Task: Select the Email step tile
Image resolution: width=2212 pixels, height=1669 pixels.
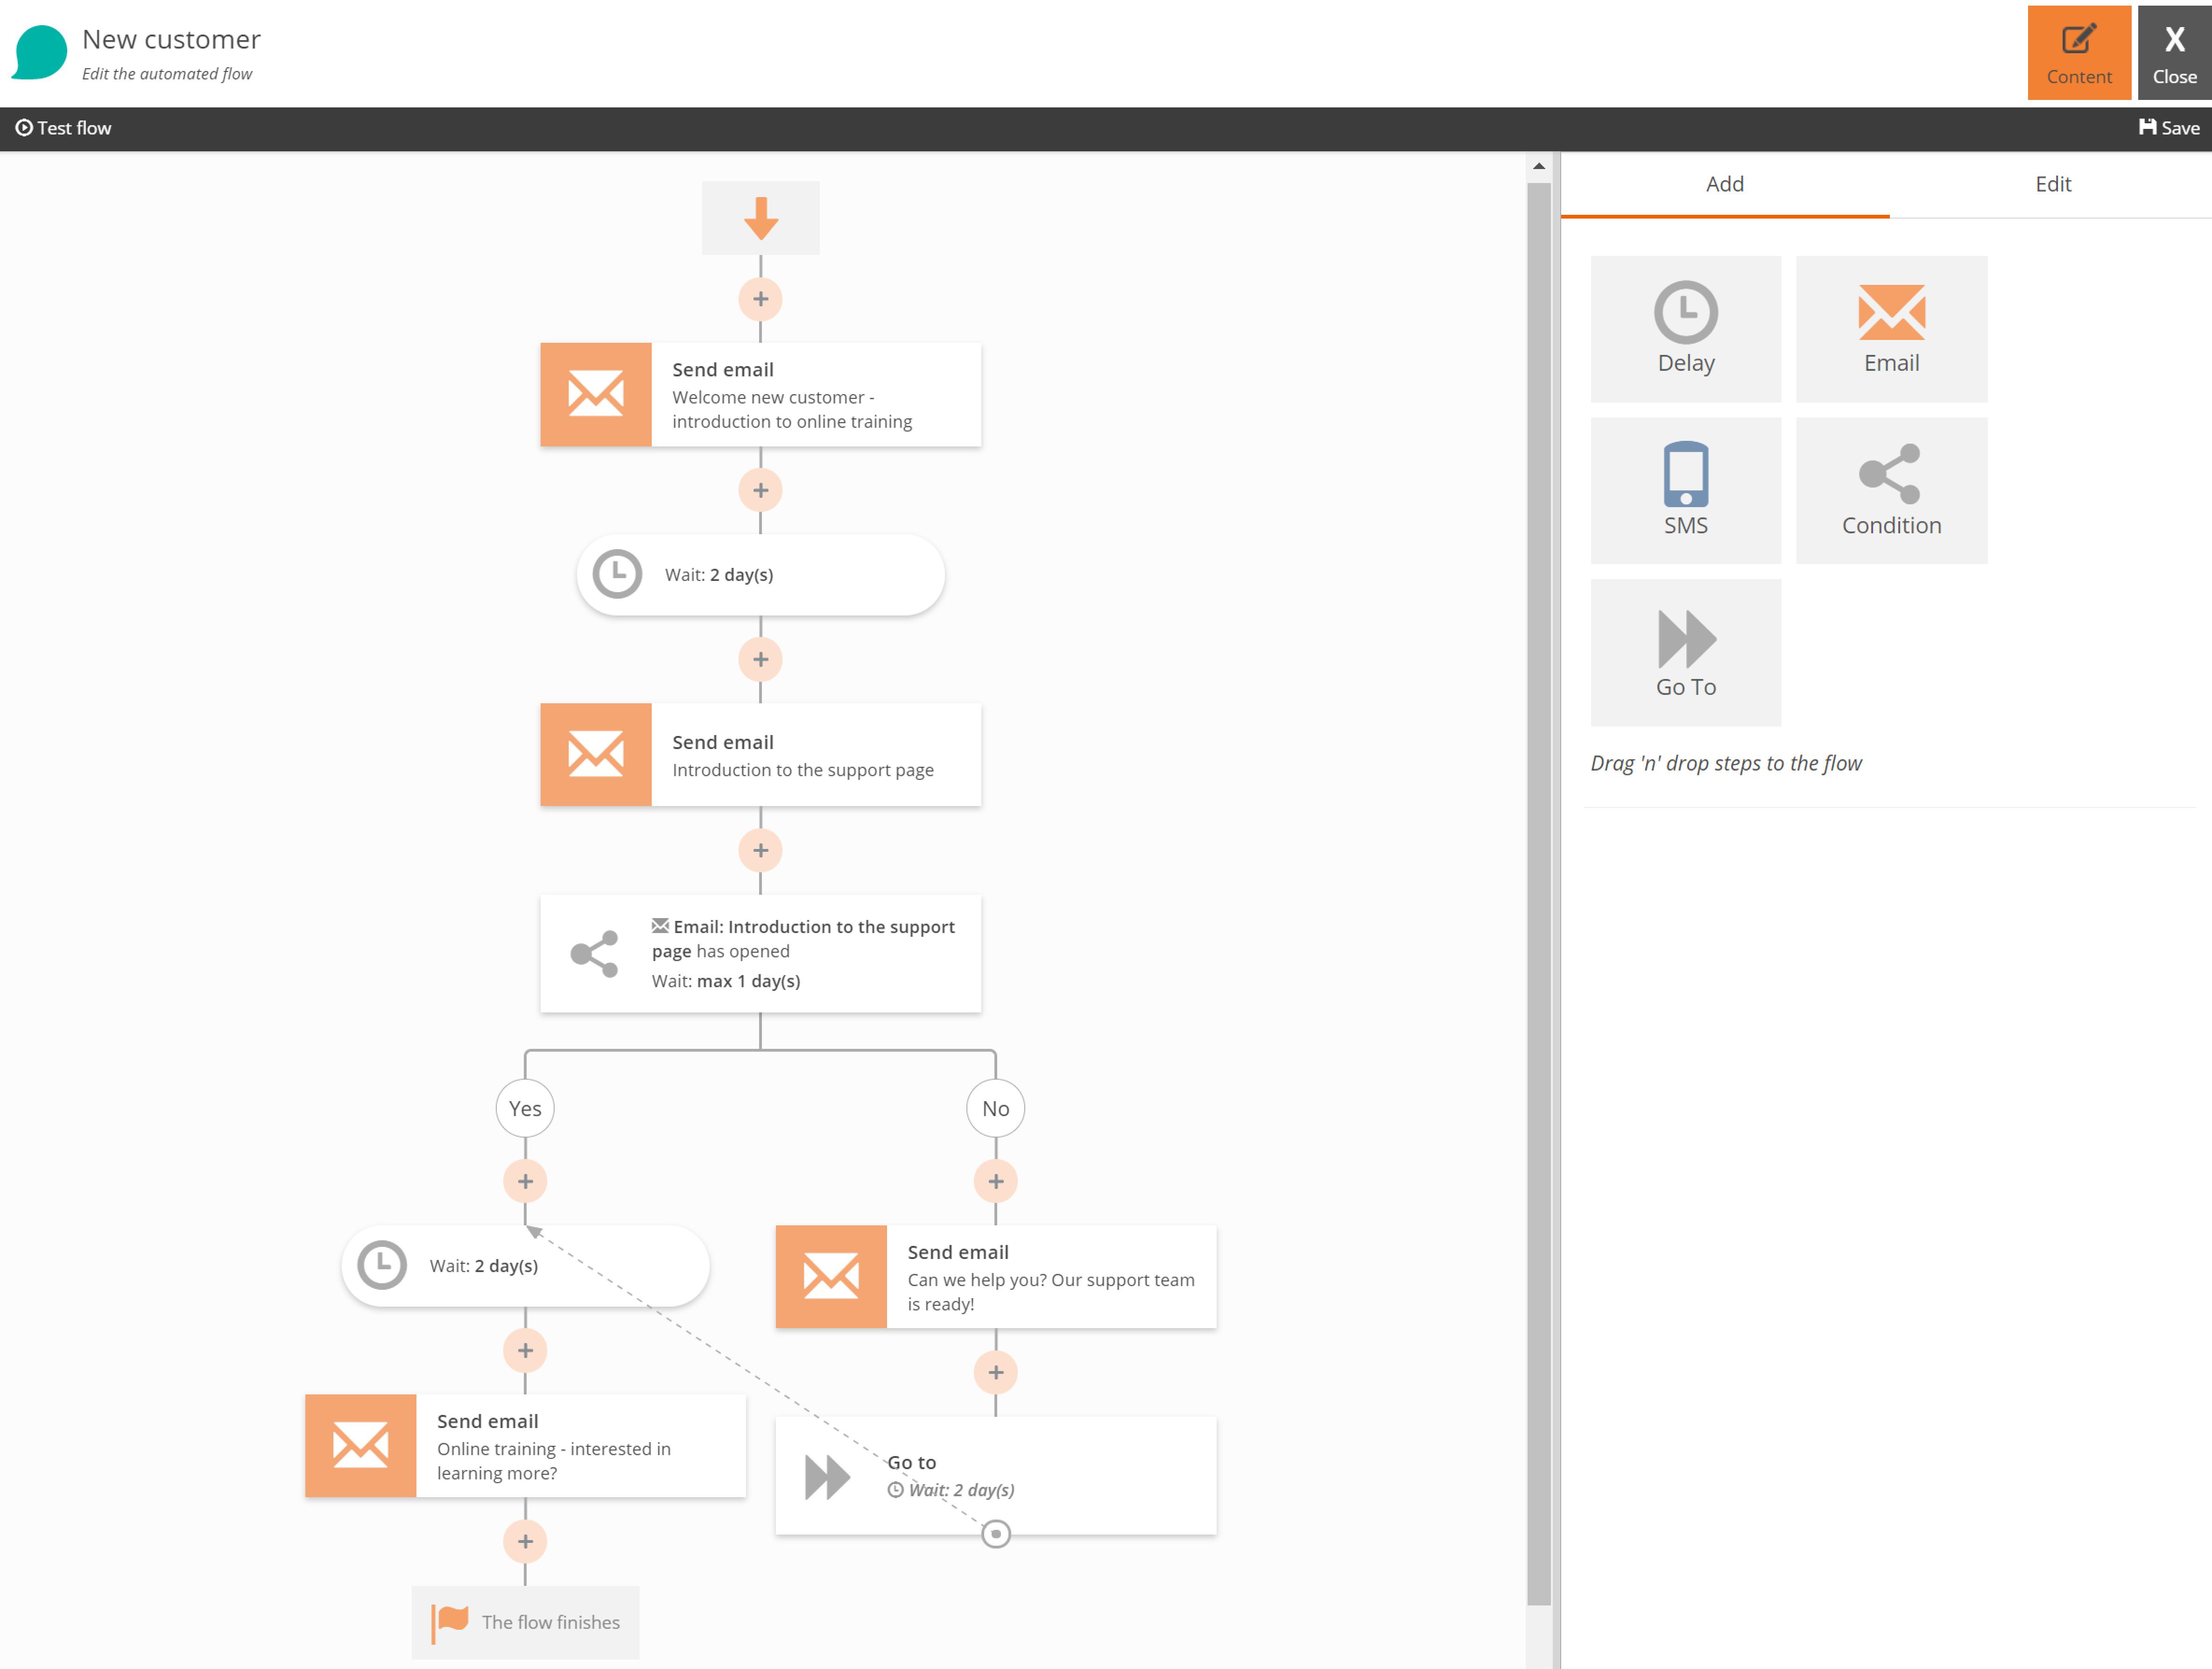Action: click(x=1890, y=329)
